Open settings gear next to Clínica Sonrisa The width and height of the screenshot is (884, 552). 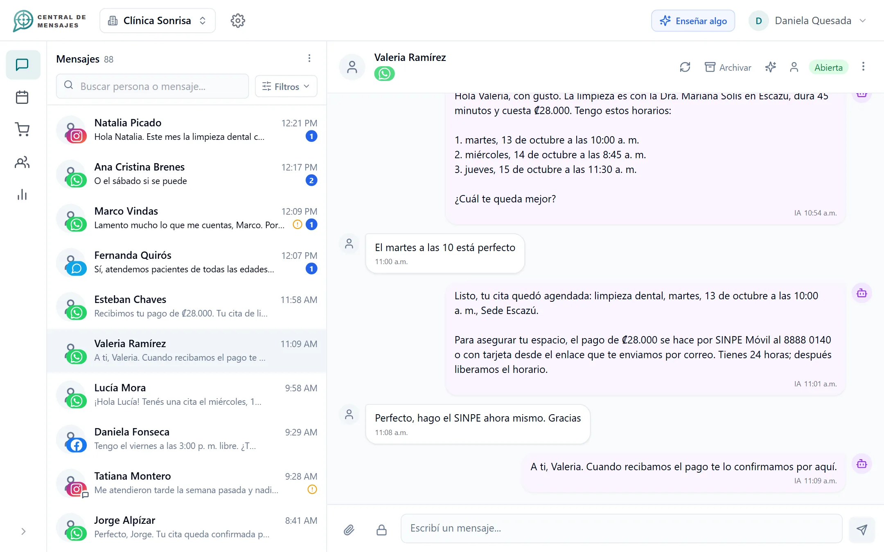tap(237, 20)
